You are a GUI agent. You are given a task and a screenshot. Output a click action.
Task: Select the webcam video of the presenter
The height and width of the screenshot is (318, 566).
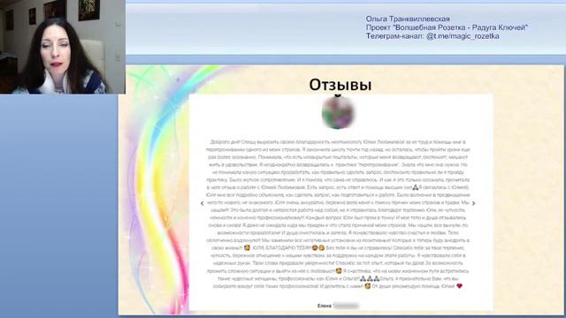point(63,47)
